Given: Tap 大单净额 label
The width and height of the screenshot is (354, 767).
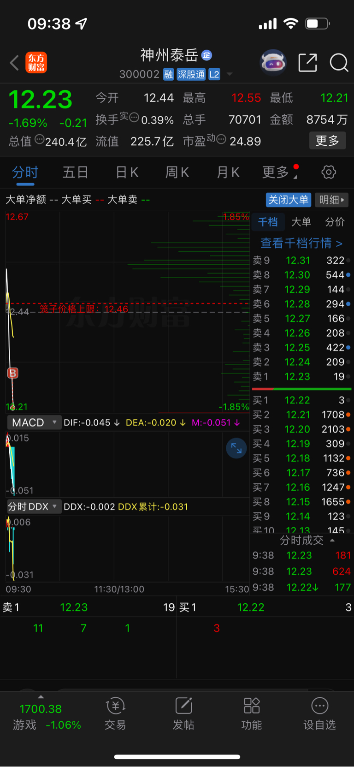Looking at the screenshot, I should click(x=26, y=200).
